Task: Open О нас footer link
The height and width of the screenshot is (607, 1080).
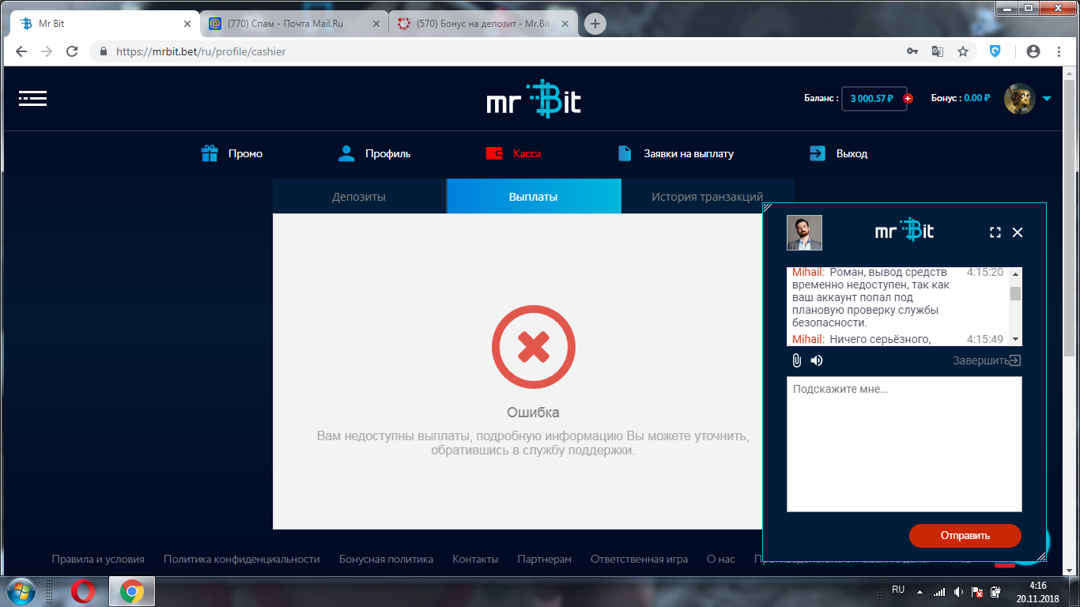Action: pyautogui.click(x=721, y=559)
